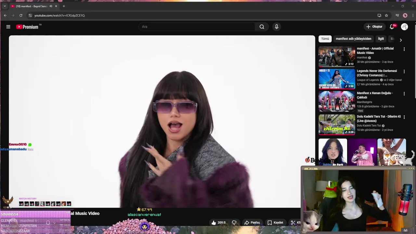
Task: View site information icon in address bar
Action: 30,15
